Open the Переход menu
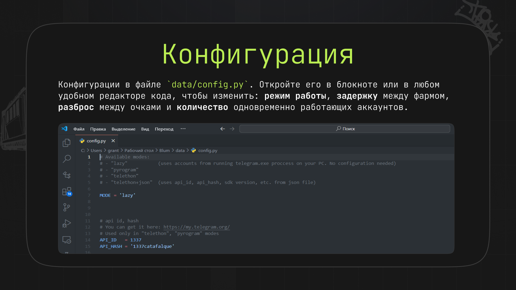 164,129
